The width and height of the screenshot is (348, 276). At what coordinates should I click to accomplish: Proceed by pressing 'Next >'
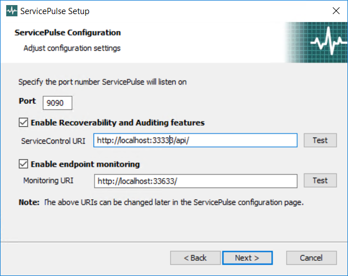[247, 258]
